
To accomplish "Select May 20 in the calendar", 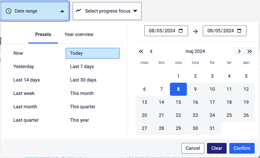I will (x=145, y=115).
